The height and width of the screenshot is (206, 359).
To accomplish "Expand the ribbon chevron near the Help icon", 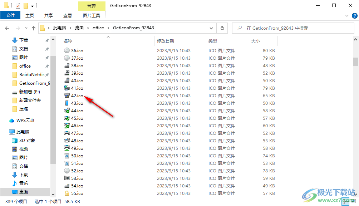I will click(346, 15).
